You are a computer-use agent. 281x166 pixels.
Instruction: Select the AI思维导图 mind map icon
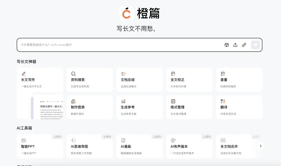[x=73, y=141]
